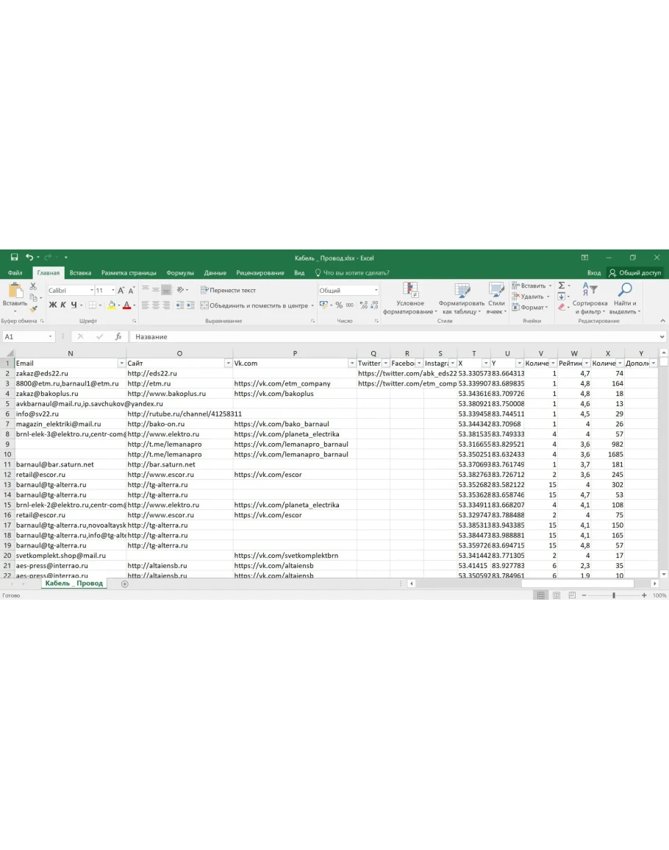Open the Рейтинг column filter dropdown
The width and height of the screenshot is (669, 850).
587,364
